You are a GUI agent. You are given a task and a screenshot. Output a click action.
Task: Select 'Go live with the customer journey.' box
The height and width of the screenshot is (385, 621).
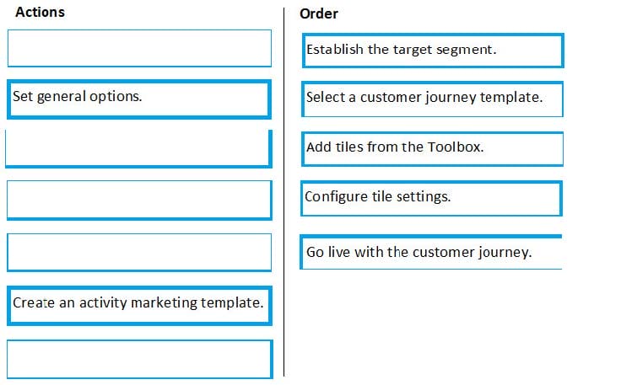pos(431,252)
